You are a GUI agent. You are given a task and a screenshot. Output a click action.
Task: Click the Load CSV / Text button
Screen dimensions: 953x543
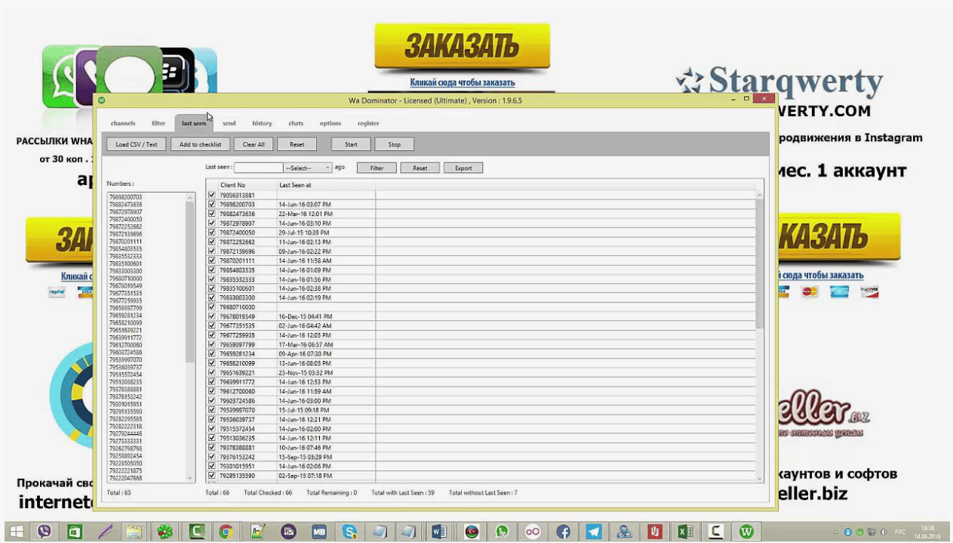coord(137,144)
